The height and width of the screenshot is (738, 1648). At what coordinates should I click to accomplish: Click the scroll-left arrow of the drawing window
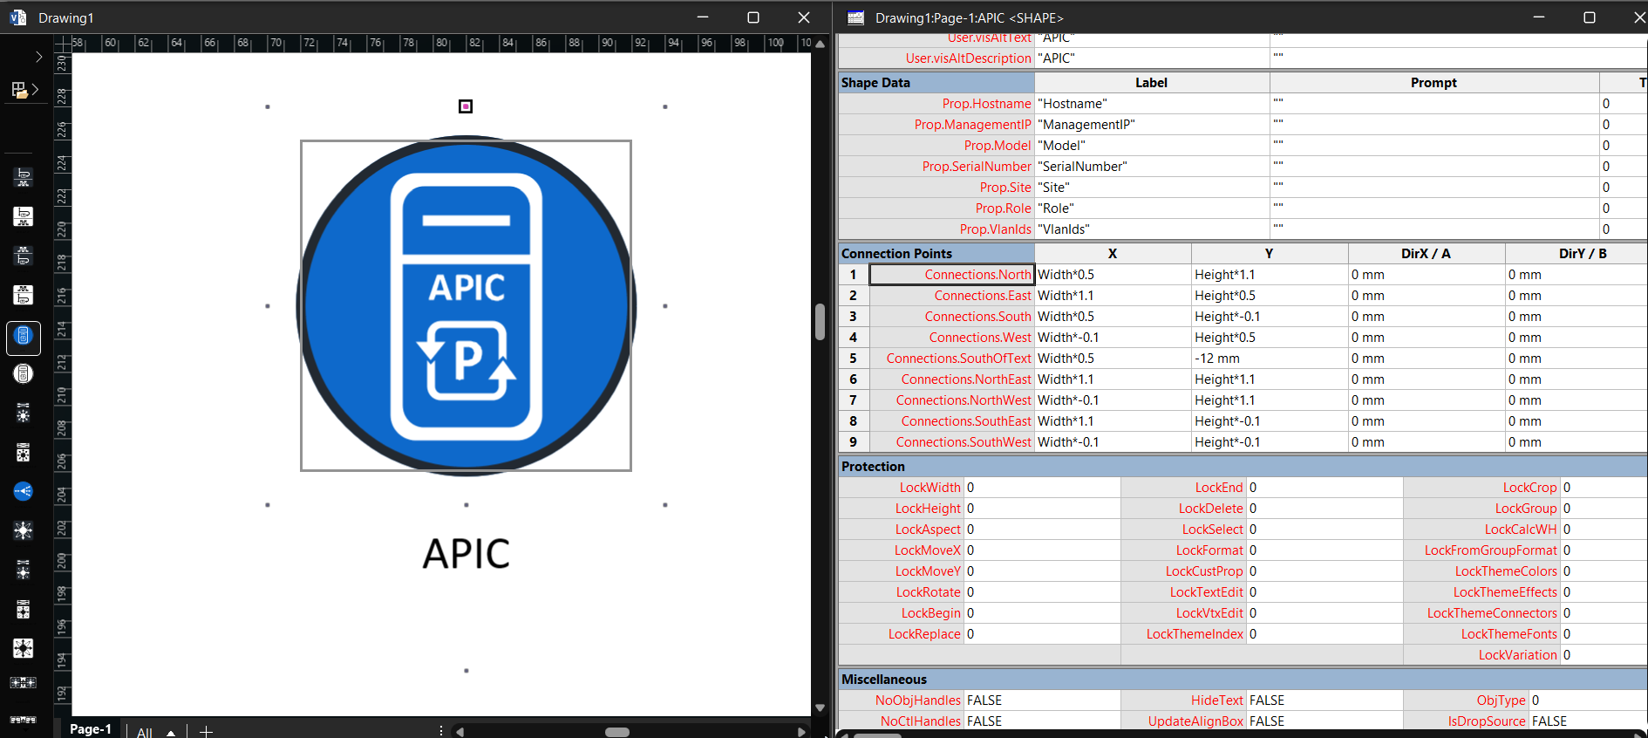tap(460, 732)
